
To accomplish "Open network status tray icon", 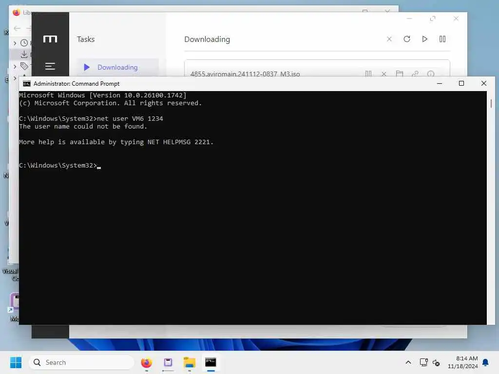I will (x=423, y=362).
